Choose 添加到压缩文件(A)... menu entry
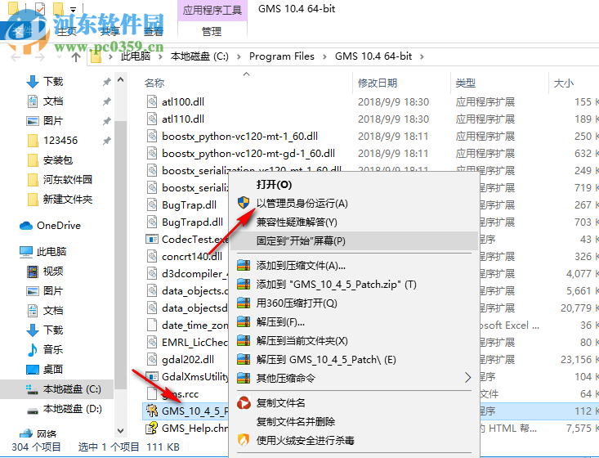Screen dimensions: 599x458 pos(301,265)
